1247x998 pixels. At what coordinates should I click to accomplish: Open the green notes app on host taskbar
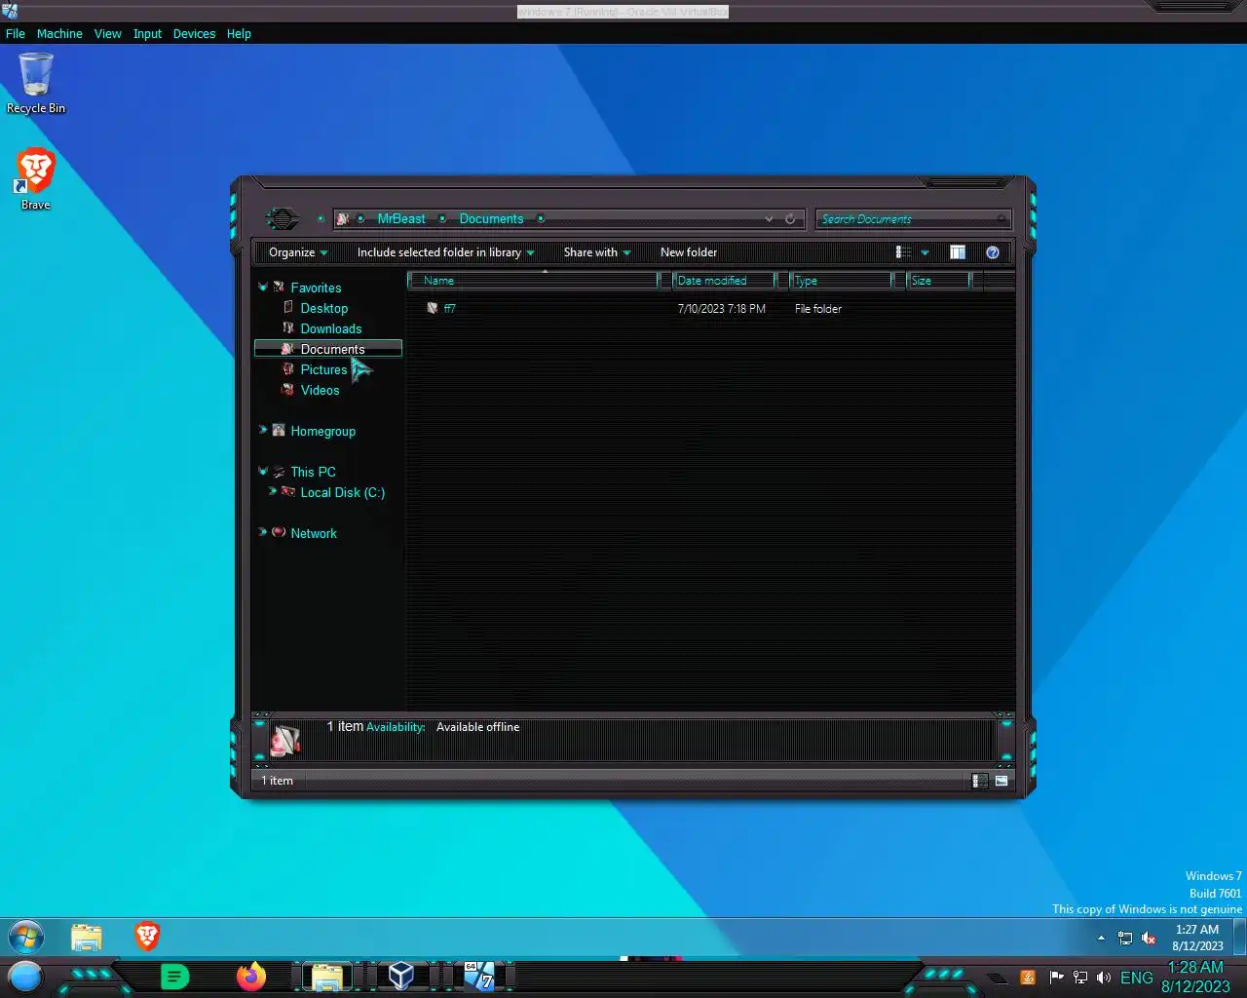(174, 977)
